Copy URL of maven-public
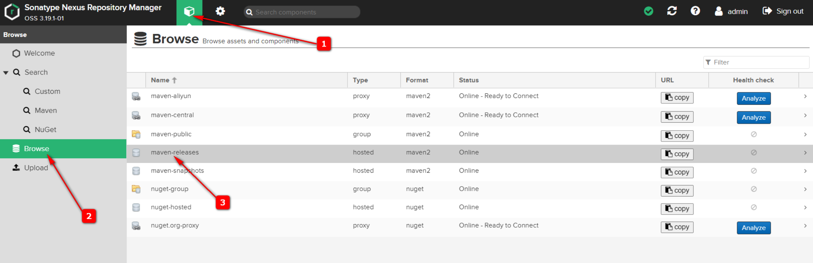The image size is (813, 263). pyautogui.click(x=677, y=136)
